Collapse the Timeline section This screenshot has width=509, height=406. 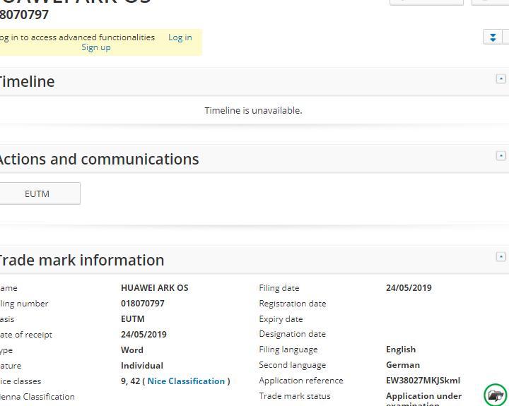click(501, 79)
